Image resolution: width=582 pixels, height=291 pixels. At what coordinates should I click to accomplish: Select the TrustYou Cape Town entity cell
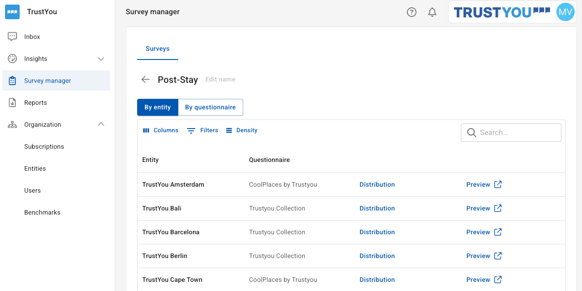point(172,280)
